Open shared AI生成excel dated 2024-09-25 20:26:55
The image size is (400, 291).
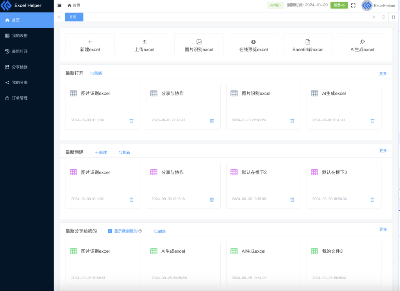pyautogui.click(x=183, y=264)
